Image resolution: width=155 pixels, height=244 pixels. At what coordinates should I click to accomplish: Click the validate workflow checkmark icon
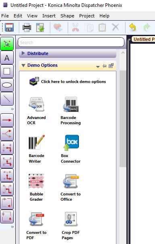(x=40, y=28)
